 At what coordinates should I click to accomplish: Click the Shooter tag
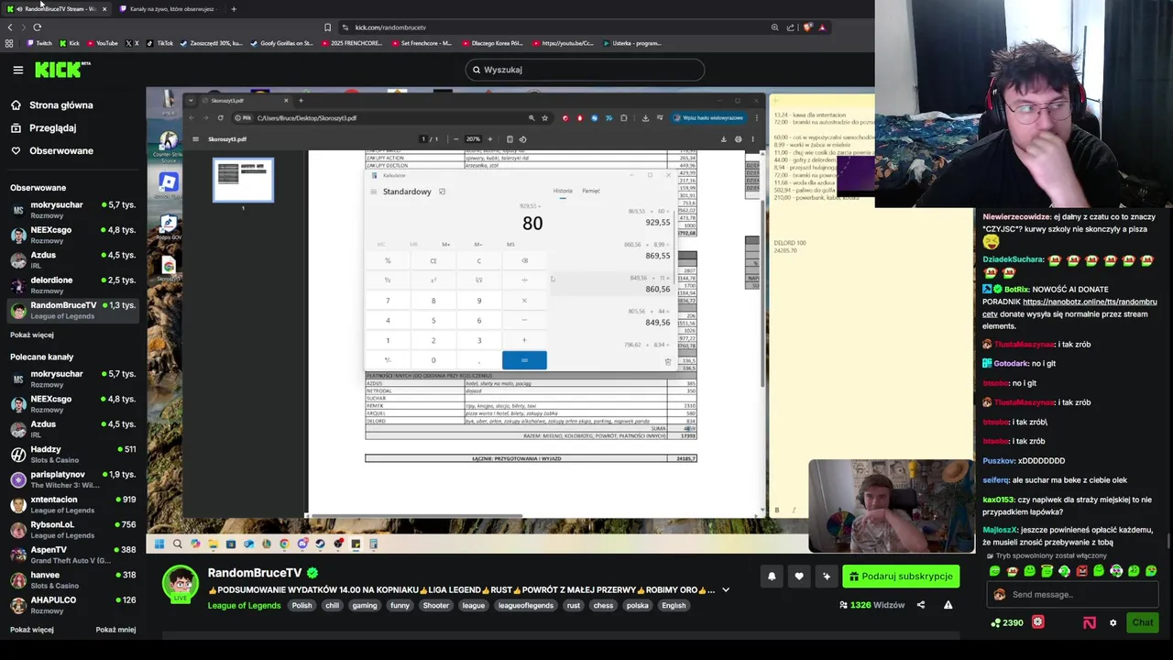(436, 605)
